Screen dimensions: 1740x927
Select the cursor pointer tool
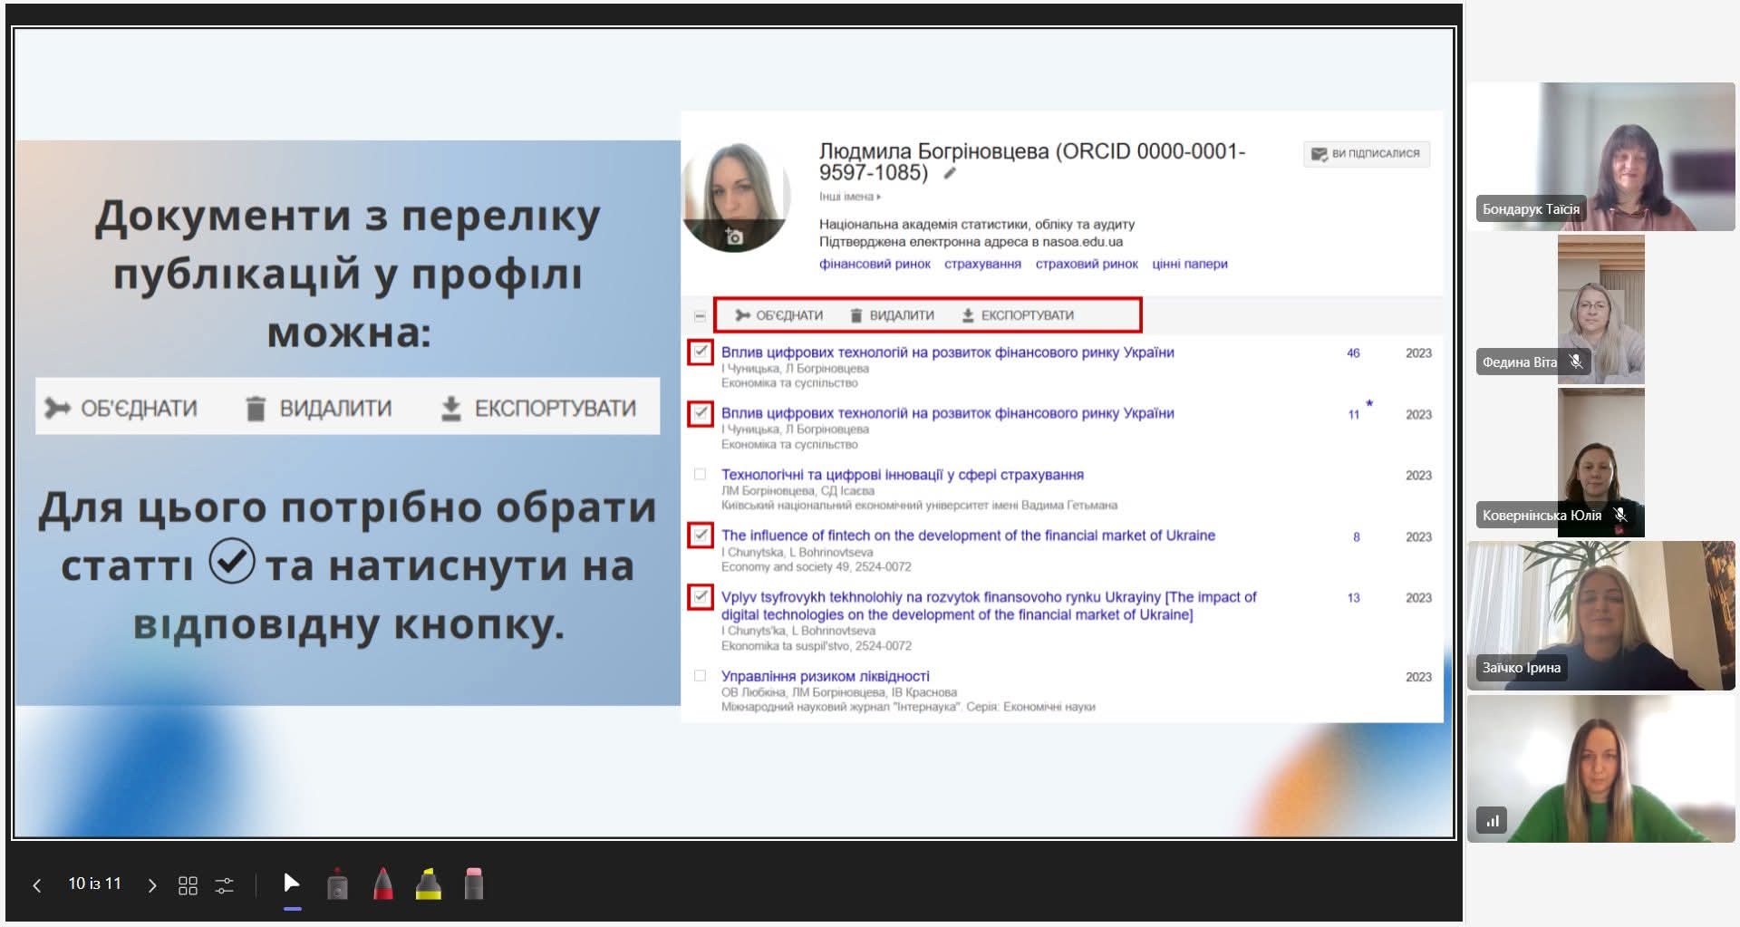coord(291,884)
